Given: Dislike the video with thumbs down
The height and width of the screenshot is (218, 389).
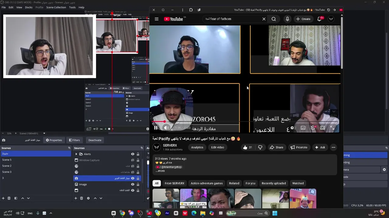Looking at the screenshot, I should (260, 147).
